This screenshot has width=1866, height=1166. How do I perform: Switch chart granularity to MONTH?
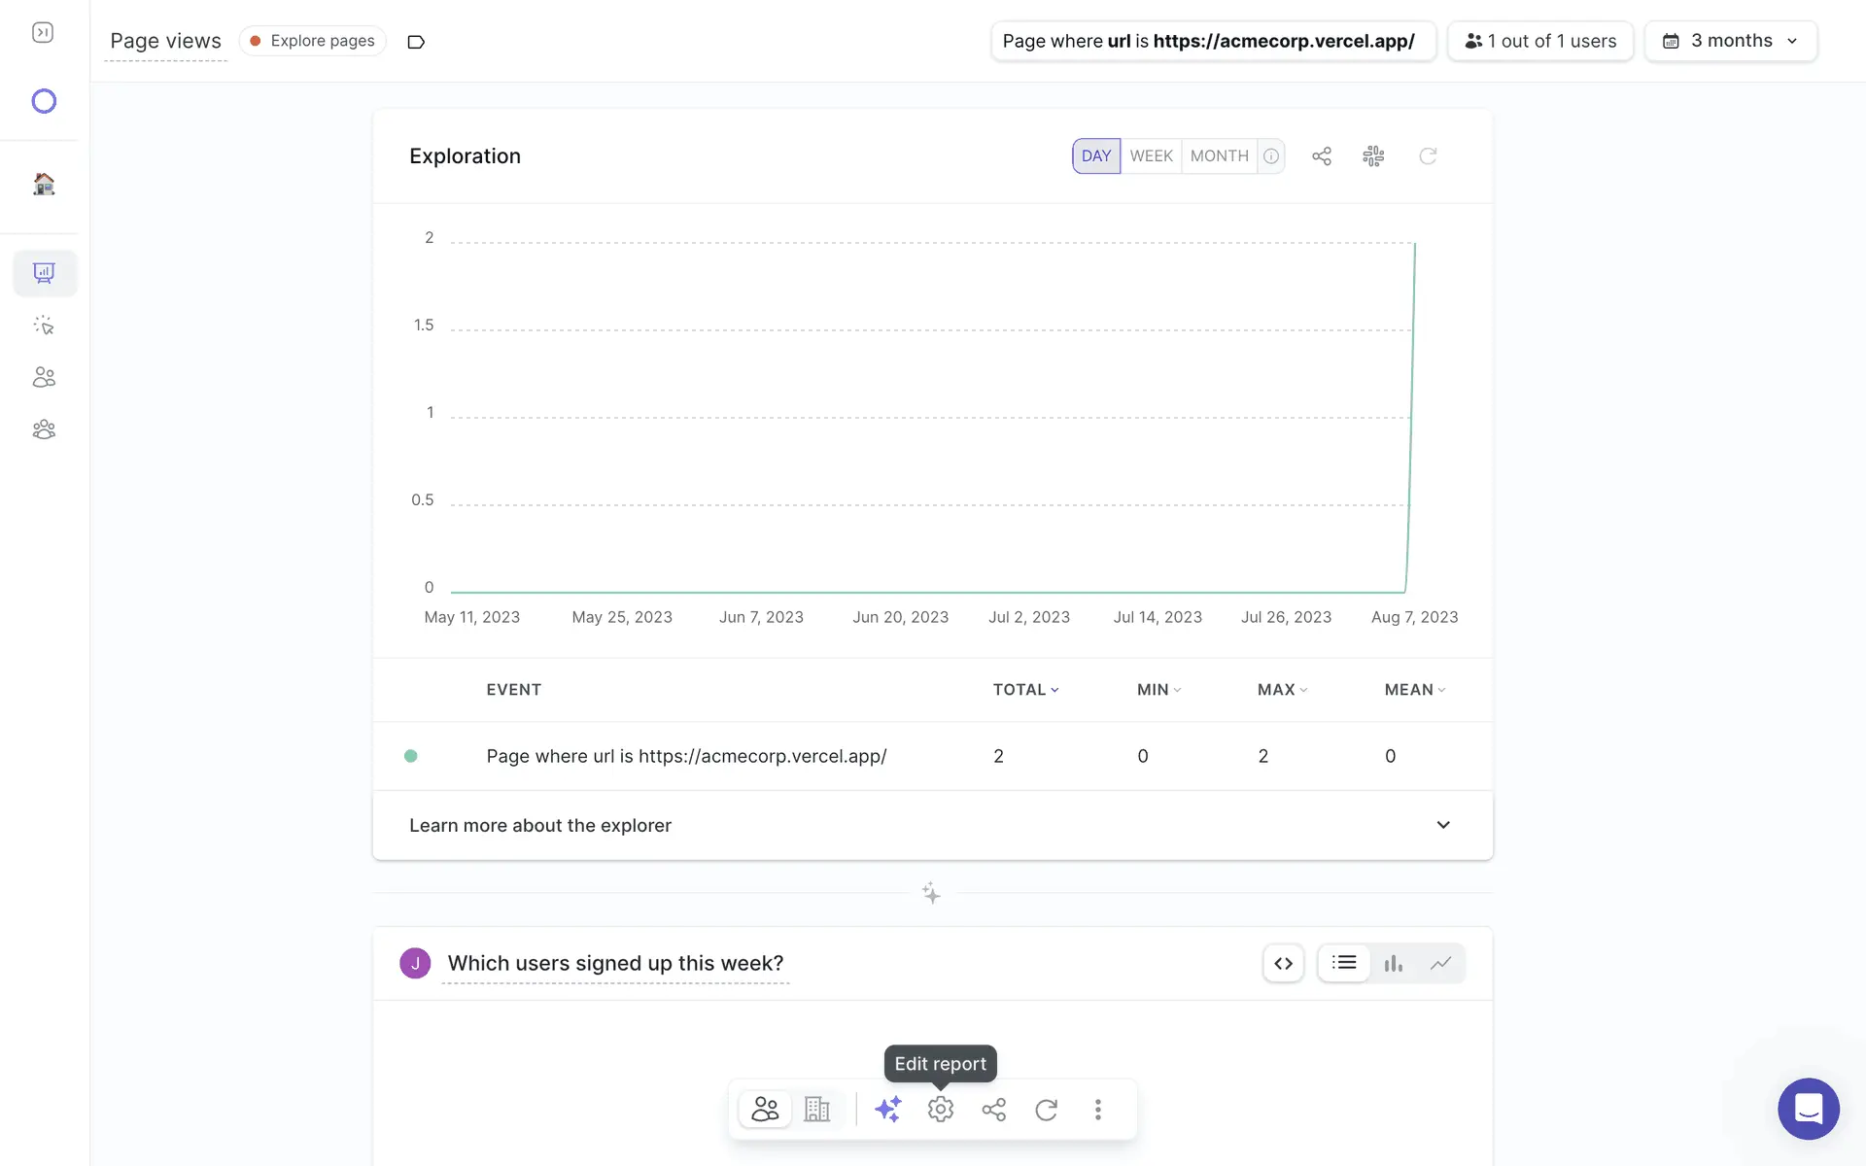[1219, 156]
